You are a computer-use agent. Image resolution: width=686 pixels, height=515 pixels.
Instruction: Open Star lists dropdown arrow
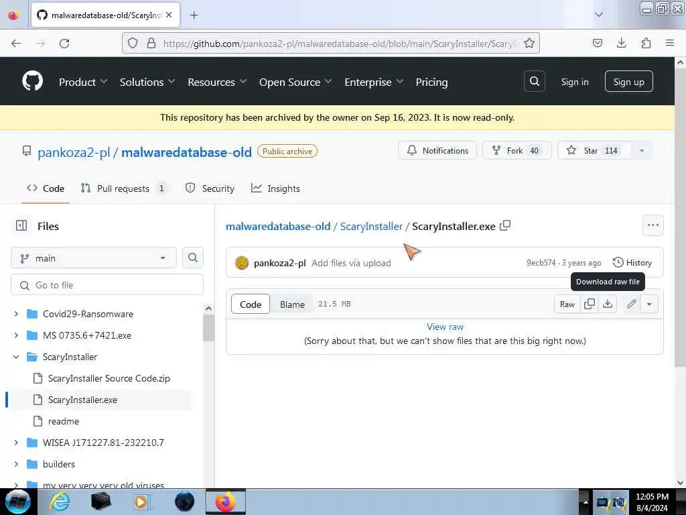click(642, 151)
